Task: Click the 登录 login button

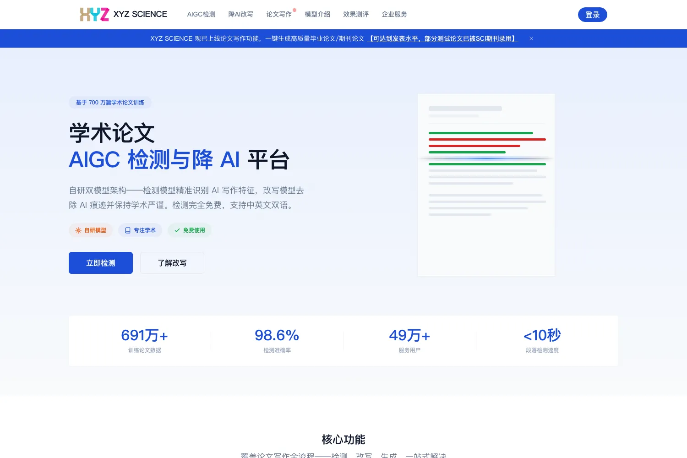Action: click(x=592, y=15)
